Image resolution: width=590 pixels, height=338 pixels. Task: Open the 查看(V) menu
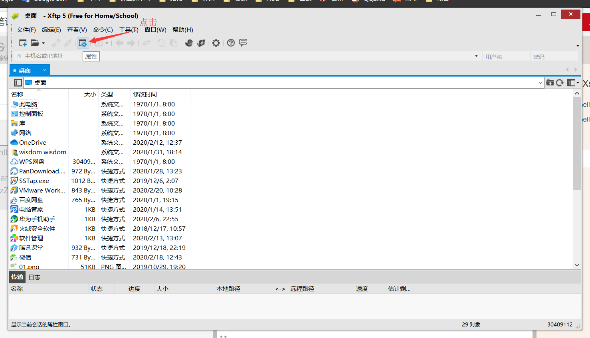[x=77, y=30]
